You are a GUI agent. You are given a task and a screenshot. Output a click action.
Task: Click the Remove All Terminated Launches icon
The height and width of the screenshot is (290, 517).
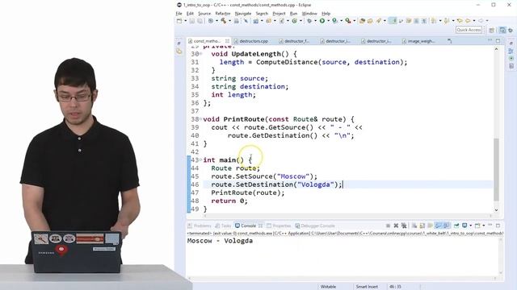[x=404, y=226]
